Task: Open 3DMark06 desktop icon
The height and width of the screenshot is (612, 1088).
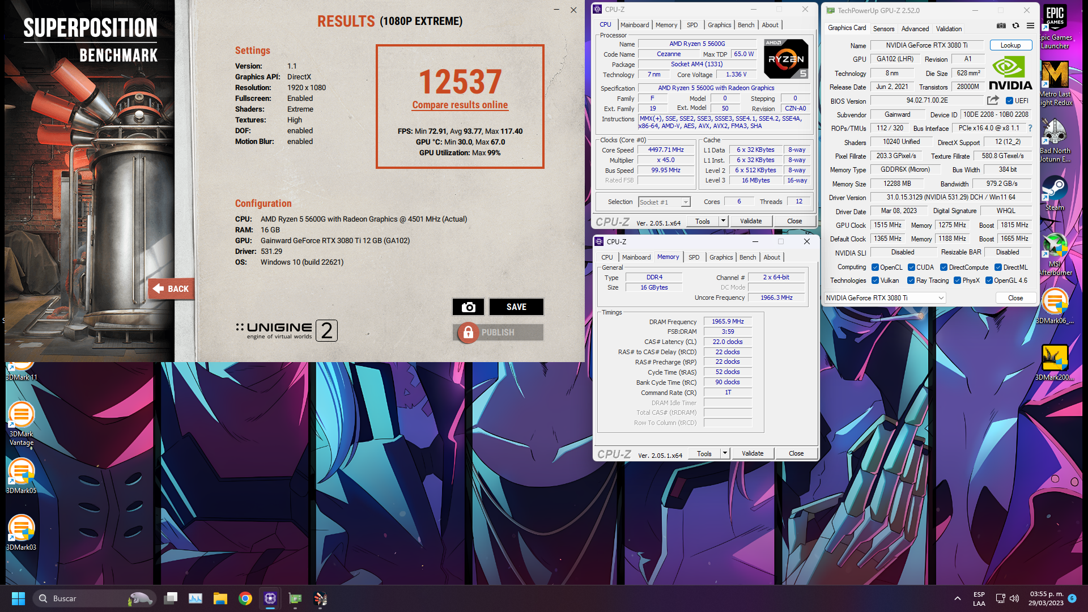Action: point(1055,306)
